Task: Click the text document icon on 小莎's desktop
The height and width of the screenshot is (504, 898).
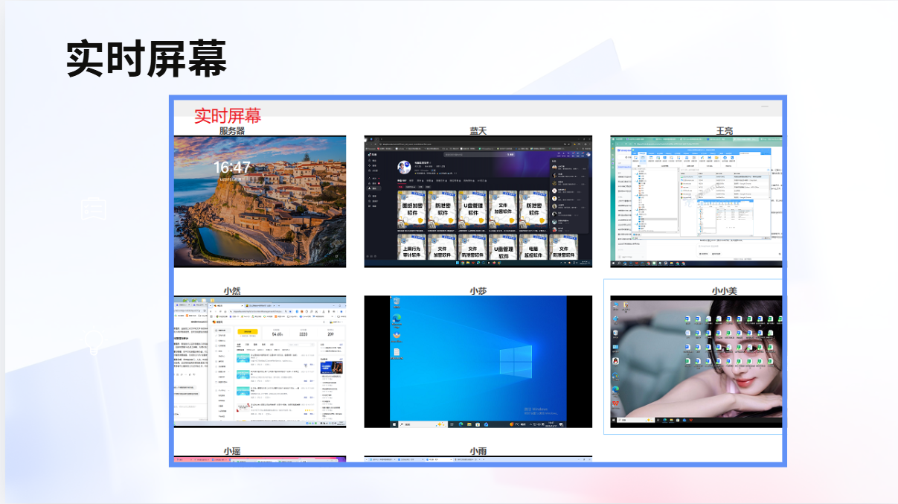Action: click(x=397, y=352)
